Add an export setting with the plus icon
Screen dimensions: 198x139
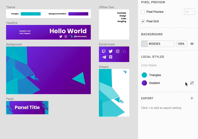(x=192, y=98)
